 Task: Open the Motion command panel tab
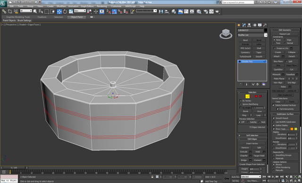[255, 25]
